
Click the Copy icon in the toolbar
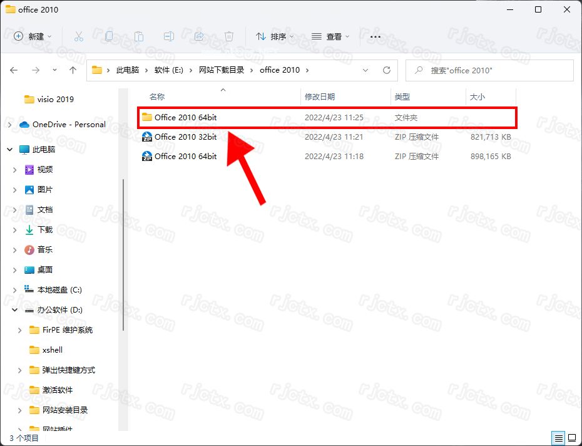click(109, 36)
